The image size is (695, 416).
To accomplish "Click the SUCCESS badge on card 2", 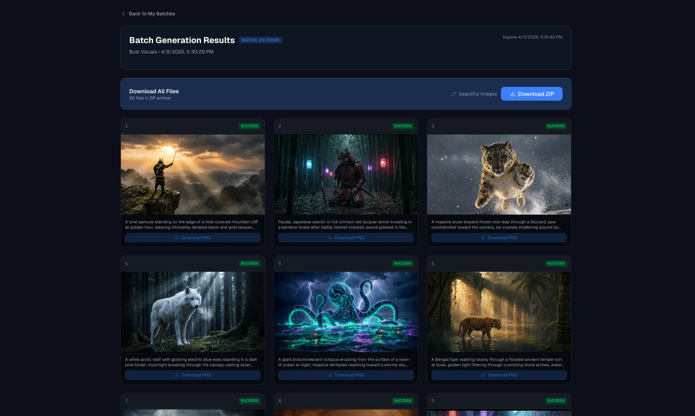I will pyautogui.click(x=402, y=126).
